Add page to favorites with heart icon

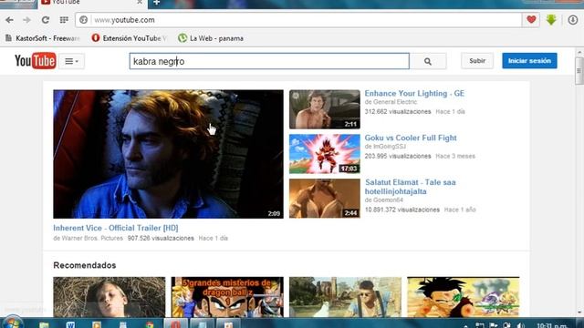pos(531,19)
